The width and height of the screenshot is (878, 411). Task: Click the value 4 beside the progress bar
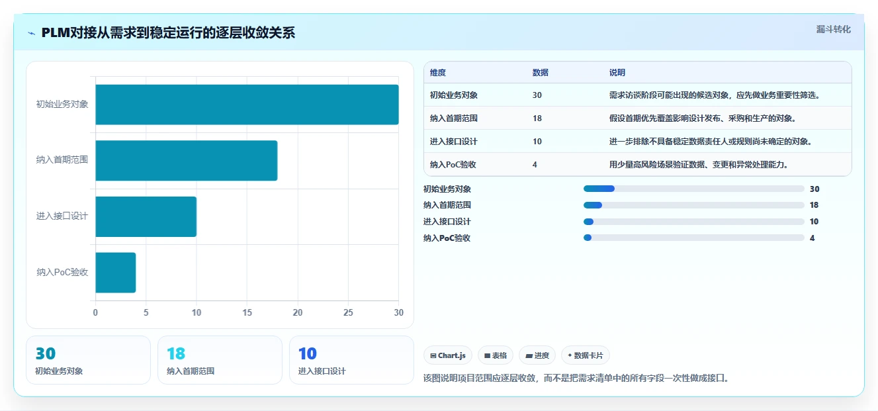812,238
